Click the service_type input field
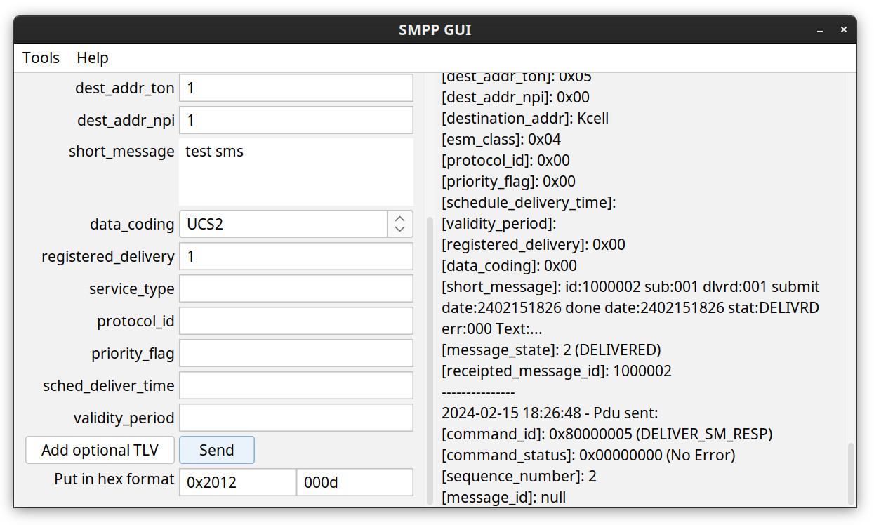This screenshot has width=874, height=525. click(296, 289)
